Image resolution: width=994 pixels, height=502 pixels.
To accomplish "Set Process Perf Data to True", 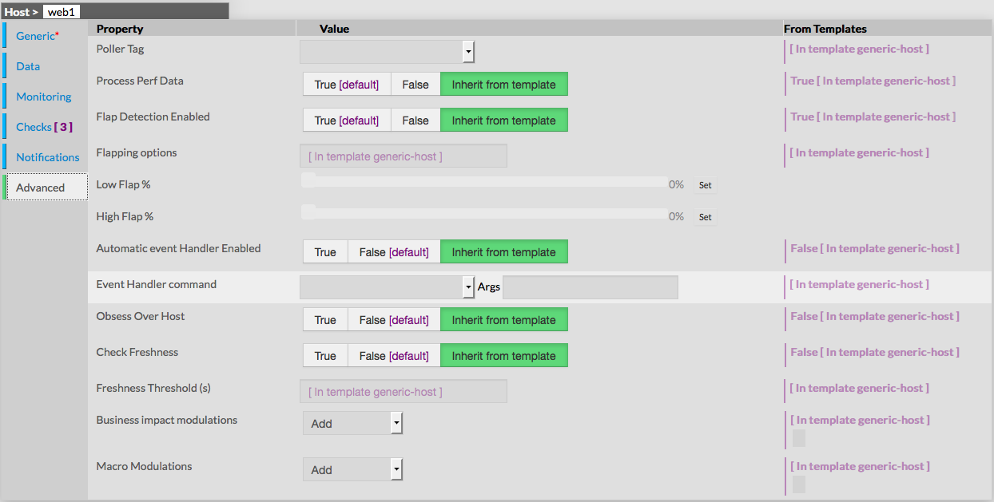I will point(346,85).
